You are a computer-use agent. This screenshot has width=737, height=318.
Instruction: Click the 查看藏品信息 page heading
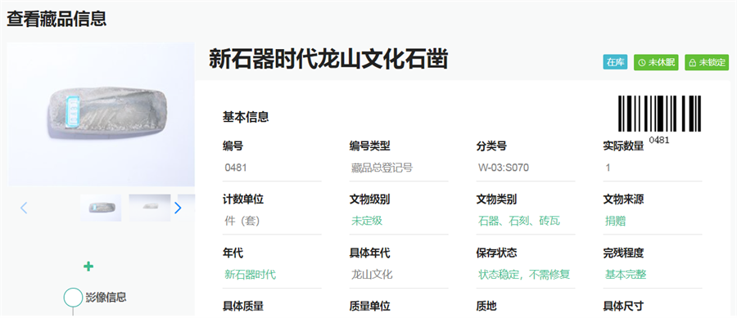57,19
